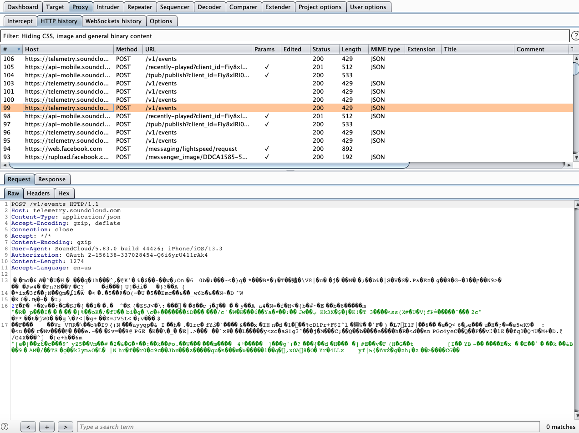Screen dimensions: 579x433
Task: Click the sort arrow in the # column header
Action: pos(19,49)
